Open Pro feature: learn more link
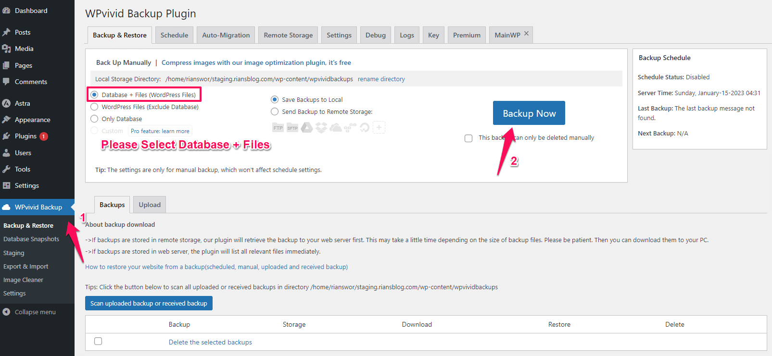 click(x=160, y=131)
